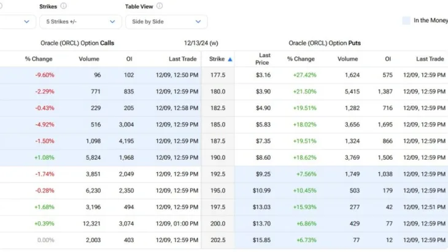
Task: Click the put % change +15.93%
Action: pos(304,207)
